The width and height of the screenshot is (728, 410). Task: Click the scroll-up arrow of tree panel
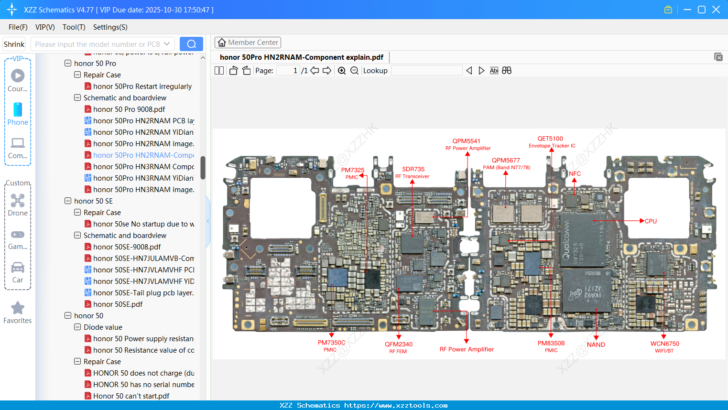[x=203, y=58]
